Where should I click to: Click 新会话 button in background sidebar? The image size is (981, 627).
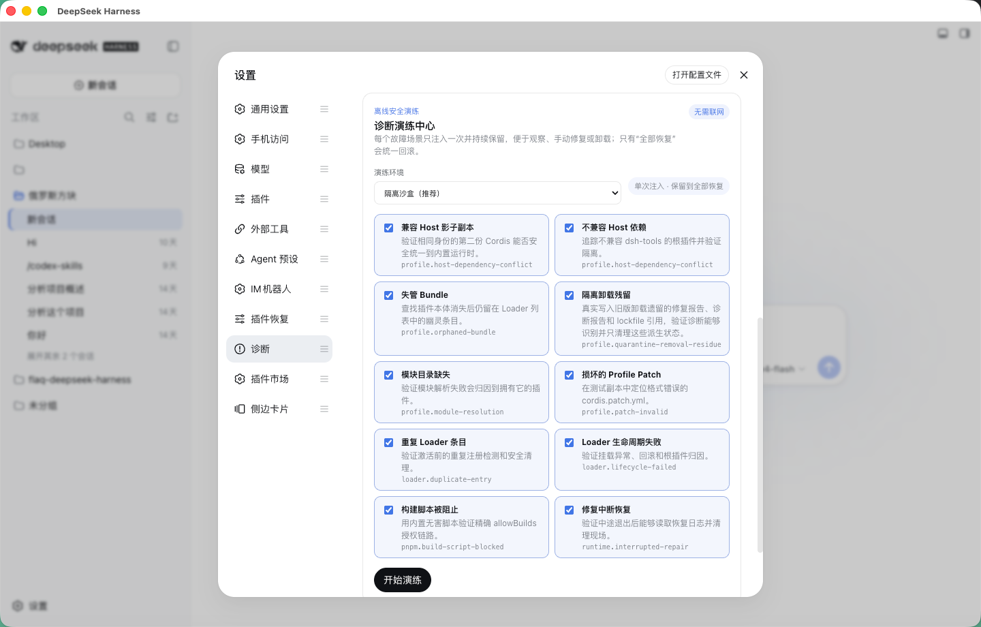(x=95, y=85)
